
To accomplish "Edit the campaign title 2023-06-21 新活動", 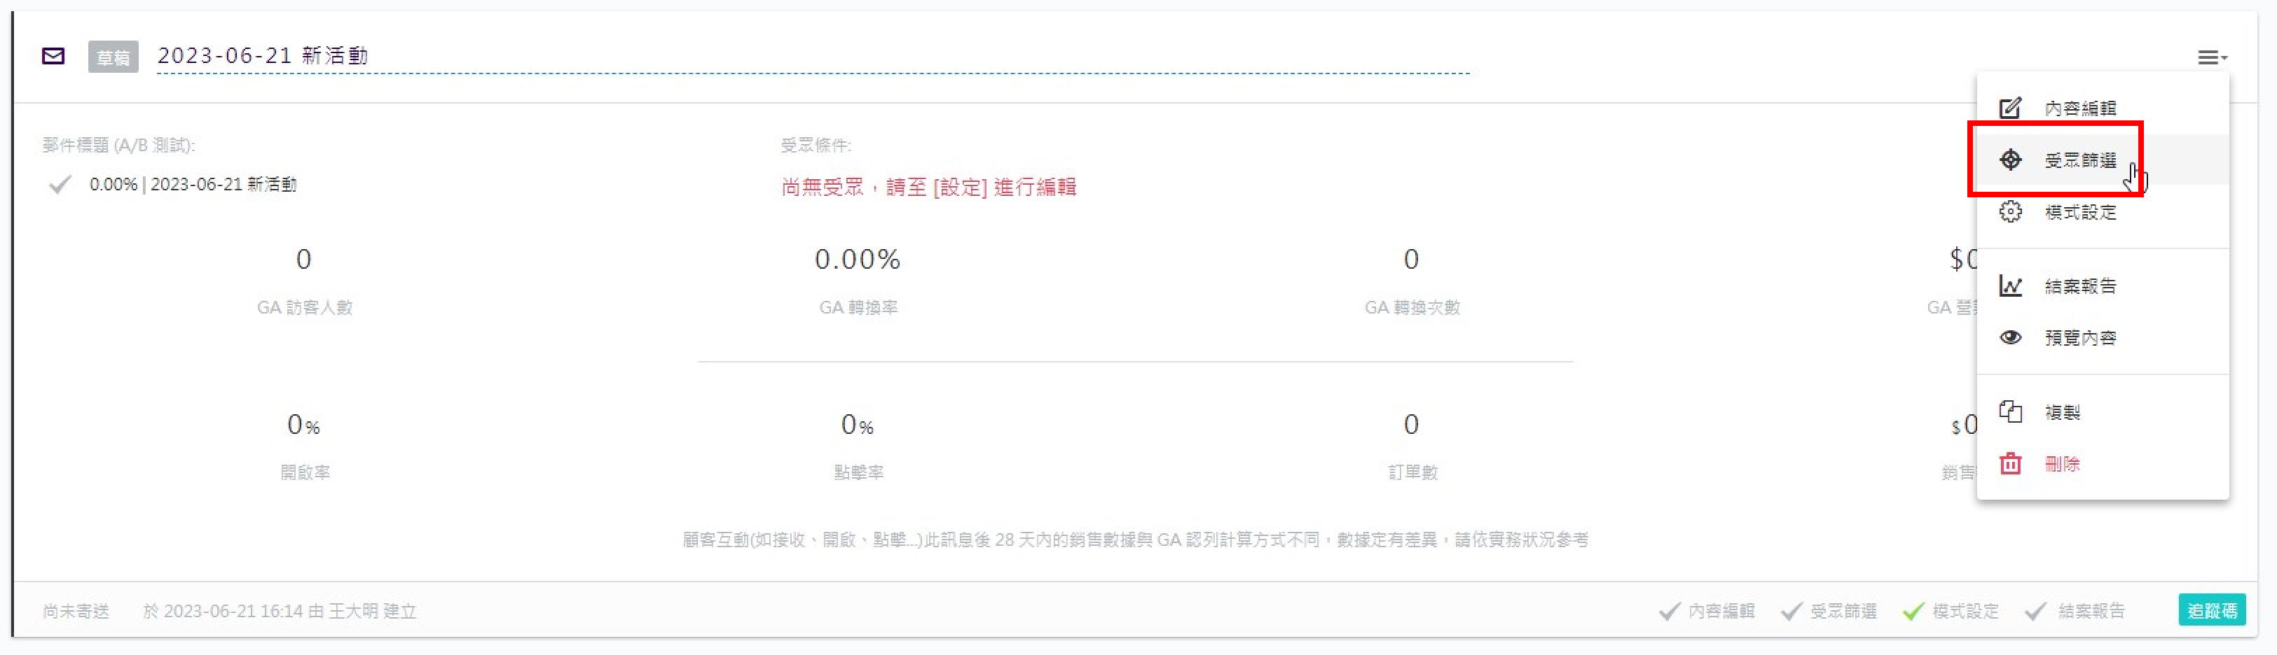I will point(263,55).
